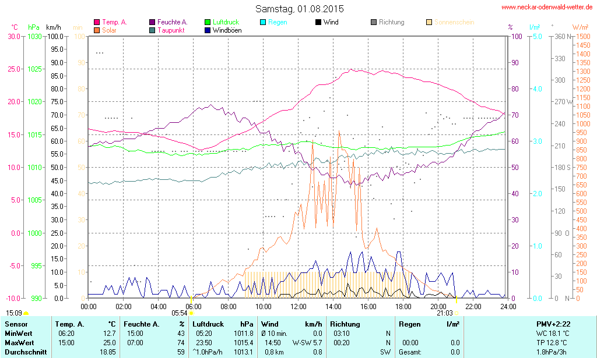Click the orange Solar legend square

click(97, 30)
